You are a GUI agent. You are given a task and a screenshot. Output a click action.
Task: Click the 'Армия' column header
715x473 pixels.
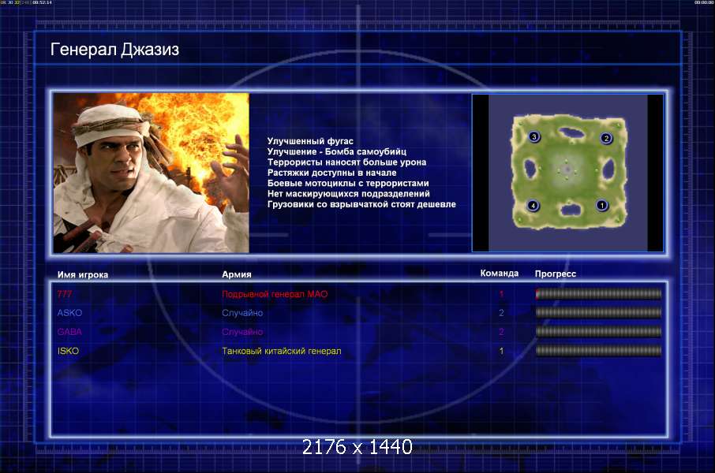pos(236,274)
